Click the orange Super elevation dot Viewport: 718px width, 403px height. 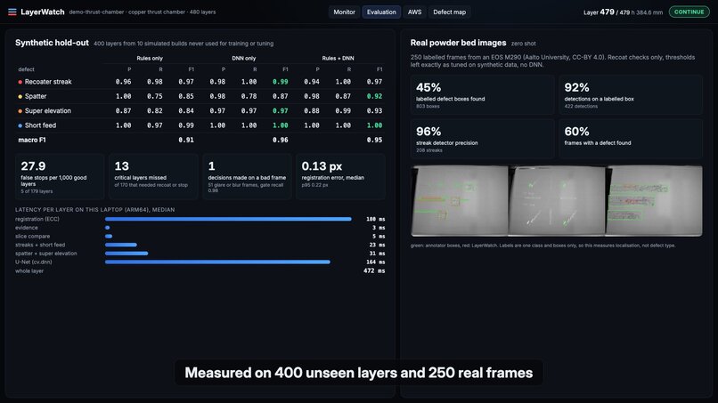[20, 111]
